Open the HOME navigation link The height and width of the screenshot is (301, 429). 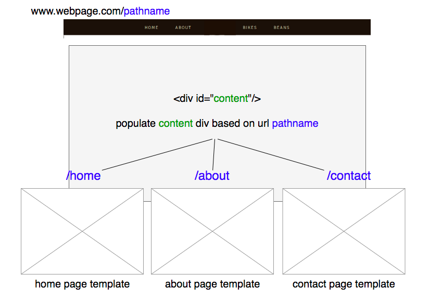pyautogui.click(x=152, y=28)
